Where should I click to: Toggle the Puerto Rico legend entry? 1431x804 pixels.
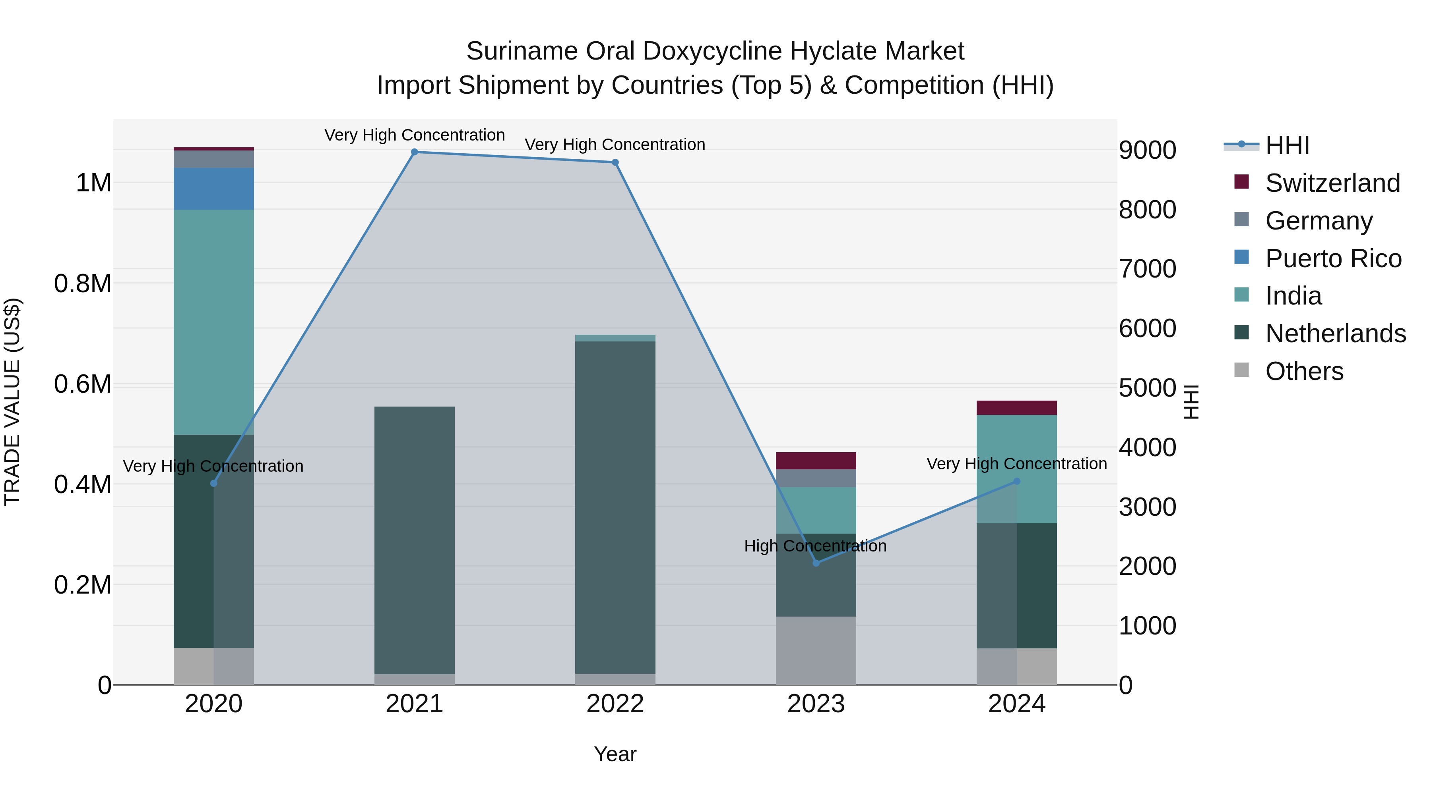[x=1318, y=258]
